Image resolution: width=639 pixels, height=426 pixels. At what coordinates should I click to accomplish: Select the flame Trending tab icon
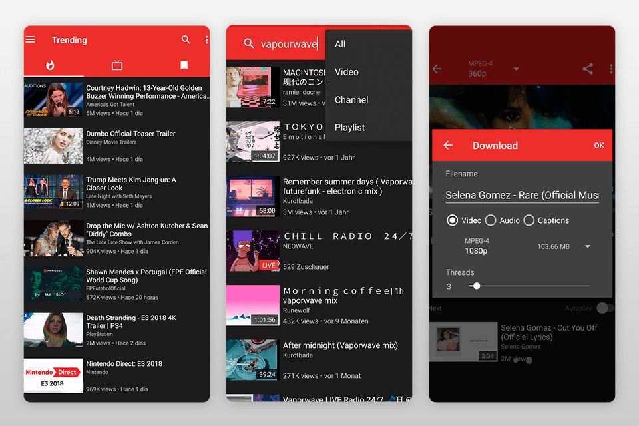click(50, 65)
